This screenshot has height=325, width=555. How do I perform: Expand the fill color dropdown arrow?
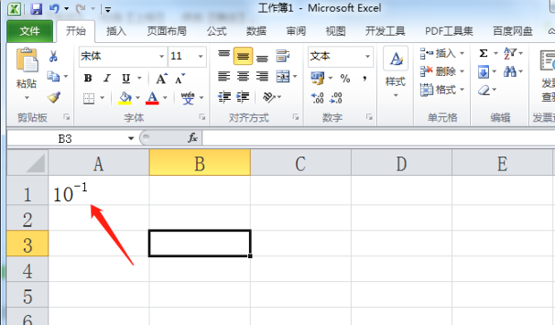click(x=138, y=98)
